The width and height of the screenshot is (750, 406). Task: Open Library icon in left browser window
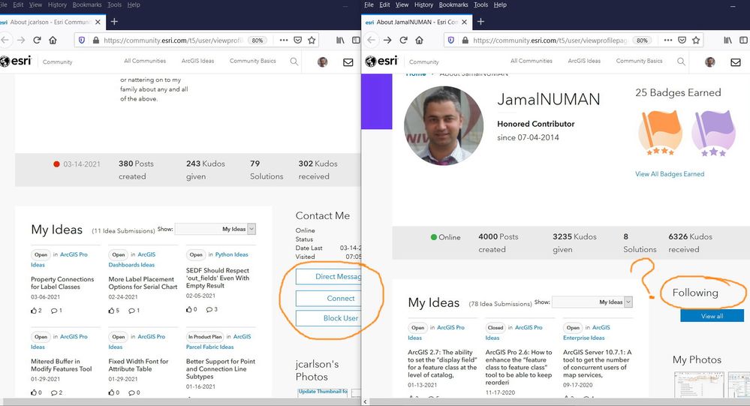pyautogui.click(x=340, y=41)
